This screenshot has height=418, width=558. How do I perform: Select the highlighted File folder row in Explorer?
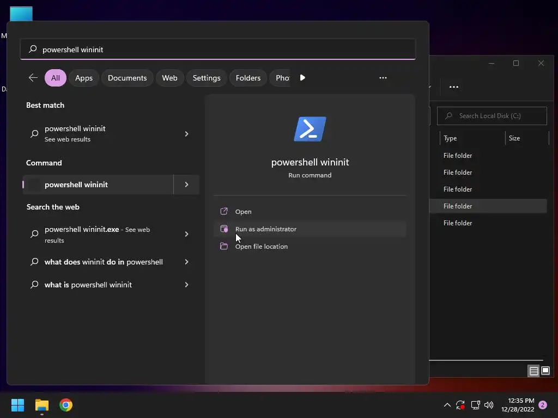coord(488,206)
